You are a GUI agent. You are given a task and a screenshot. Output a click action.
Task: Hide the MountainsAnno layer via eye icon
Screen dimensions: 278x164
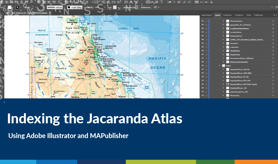[203, 21]
